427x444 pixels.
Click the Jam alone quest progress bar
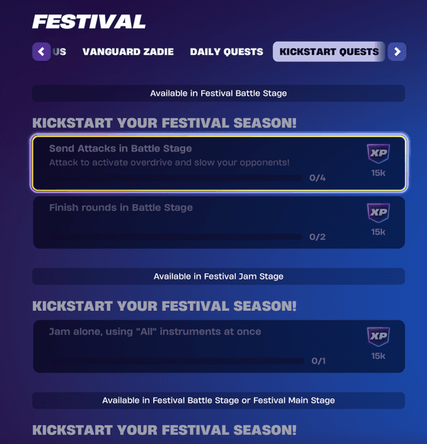tap(177, 361)
